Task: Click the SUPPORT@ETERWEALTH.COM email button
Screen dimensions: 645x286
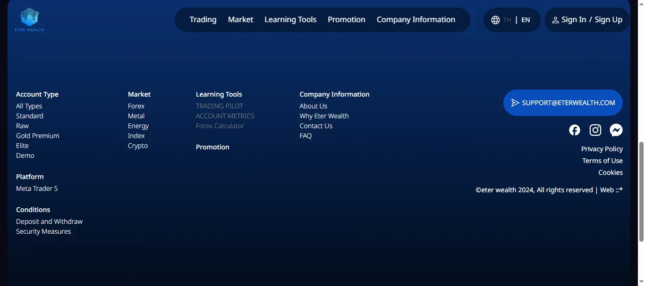Action: (x=563, y=103)
